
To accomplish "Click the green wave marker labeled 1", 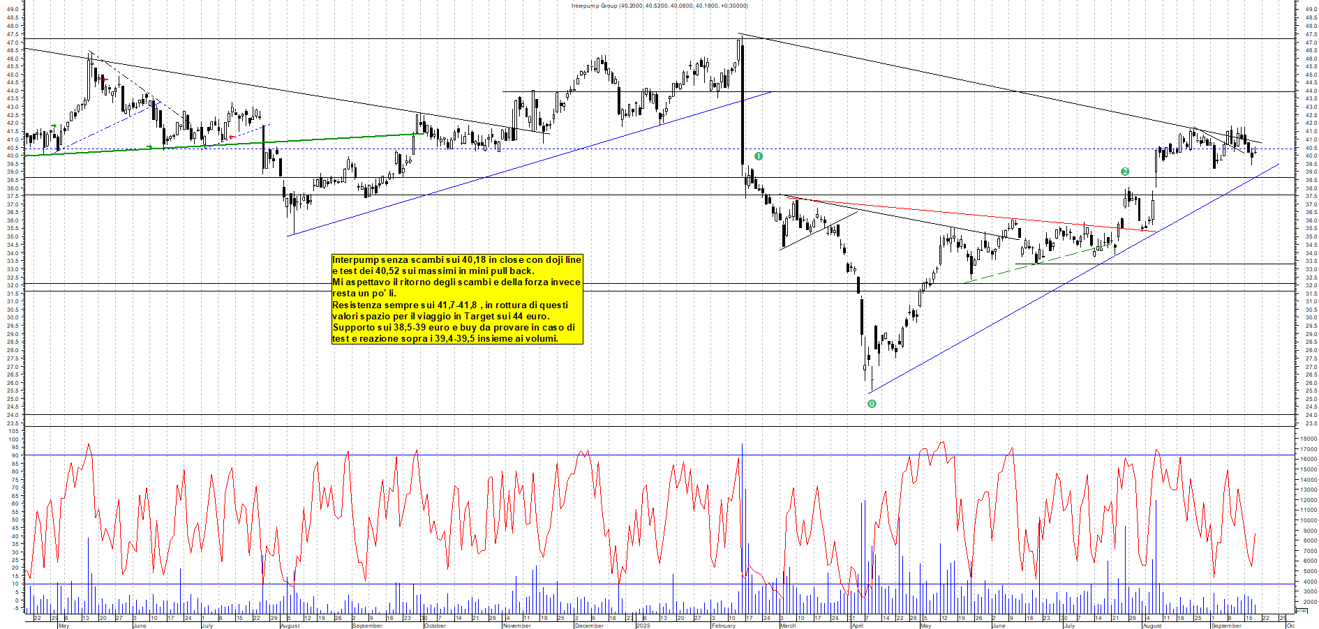I will tap(759, 156).
